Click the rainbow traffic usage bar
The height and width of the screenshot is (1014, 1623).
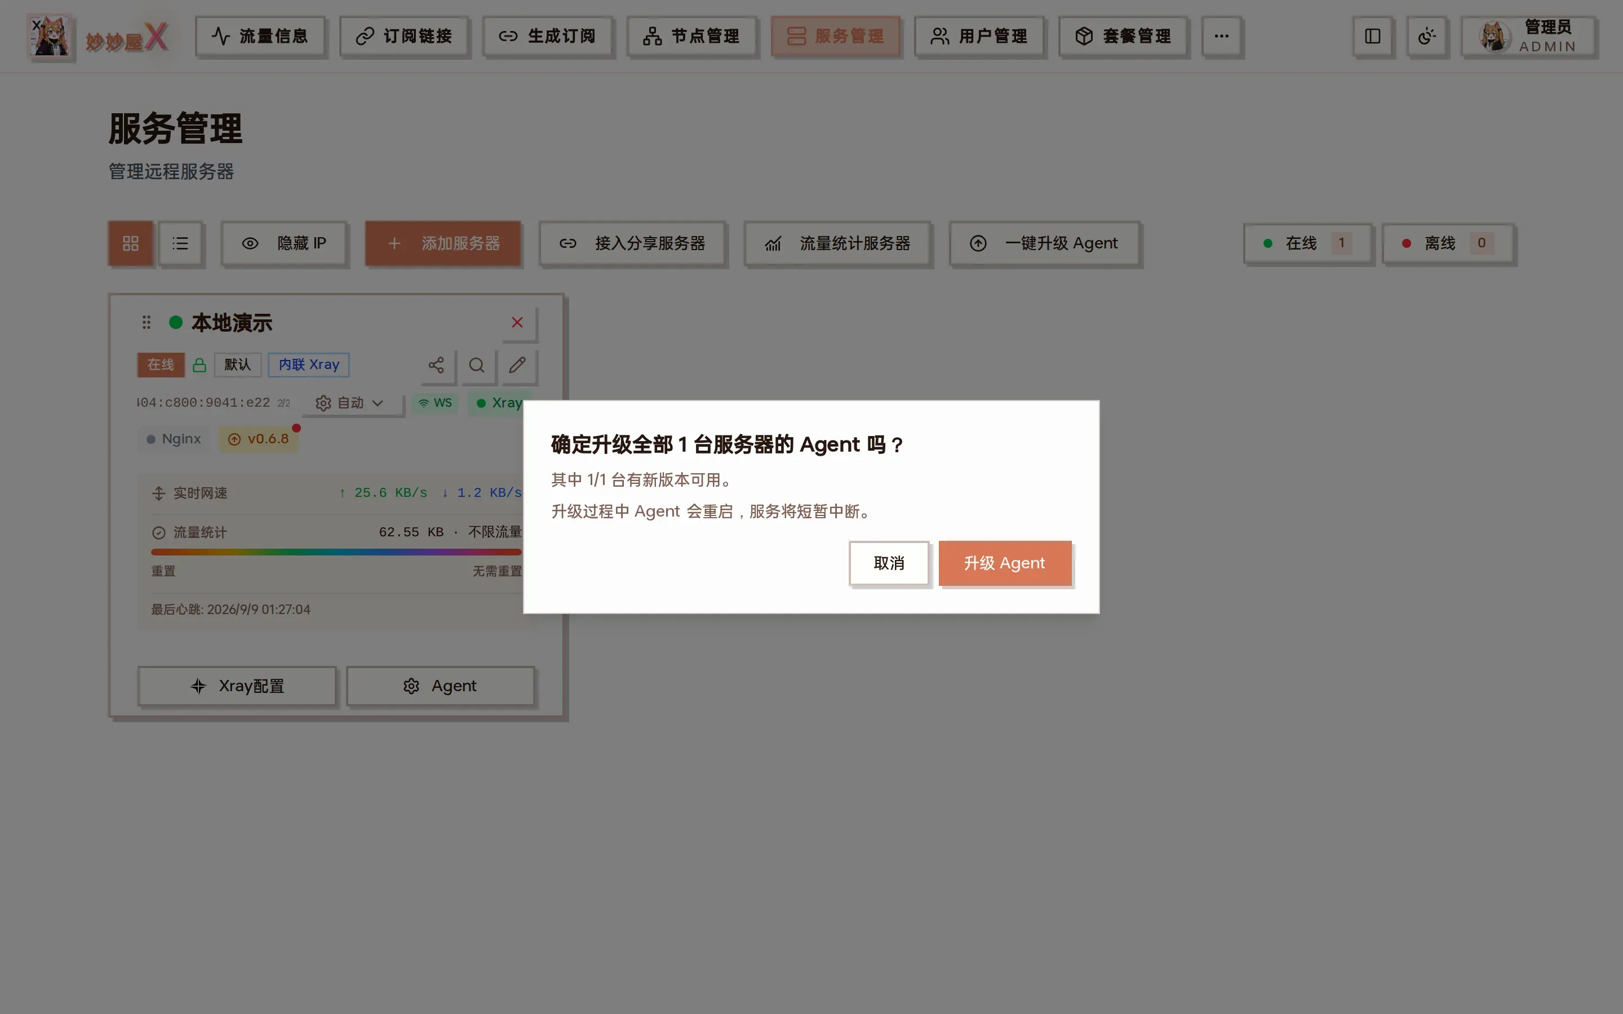click(336, 552)
